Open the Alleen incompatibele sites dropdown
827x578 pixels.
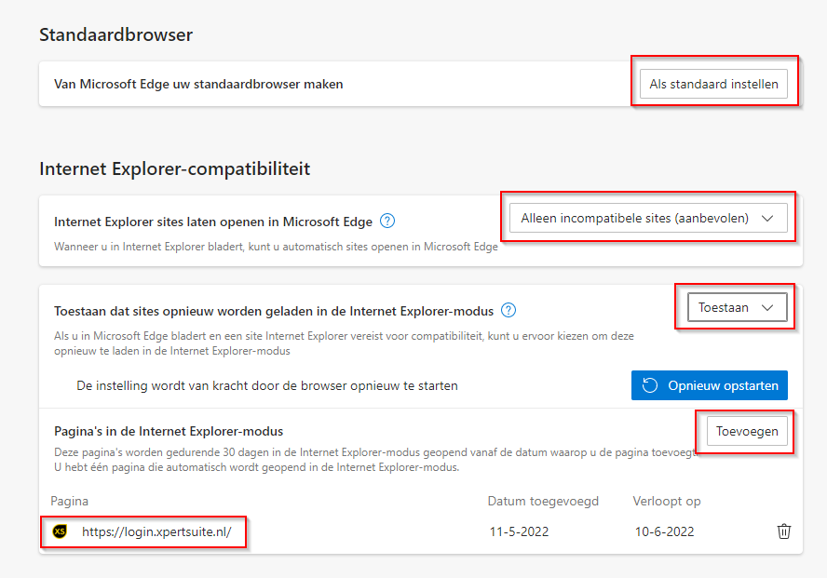[647, 218]
